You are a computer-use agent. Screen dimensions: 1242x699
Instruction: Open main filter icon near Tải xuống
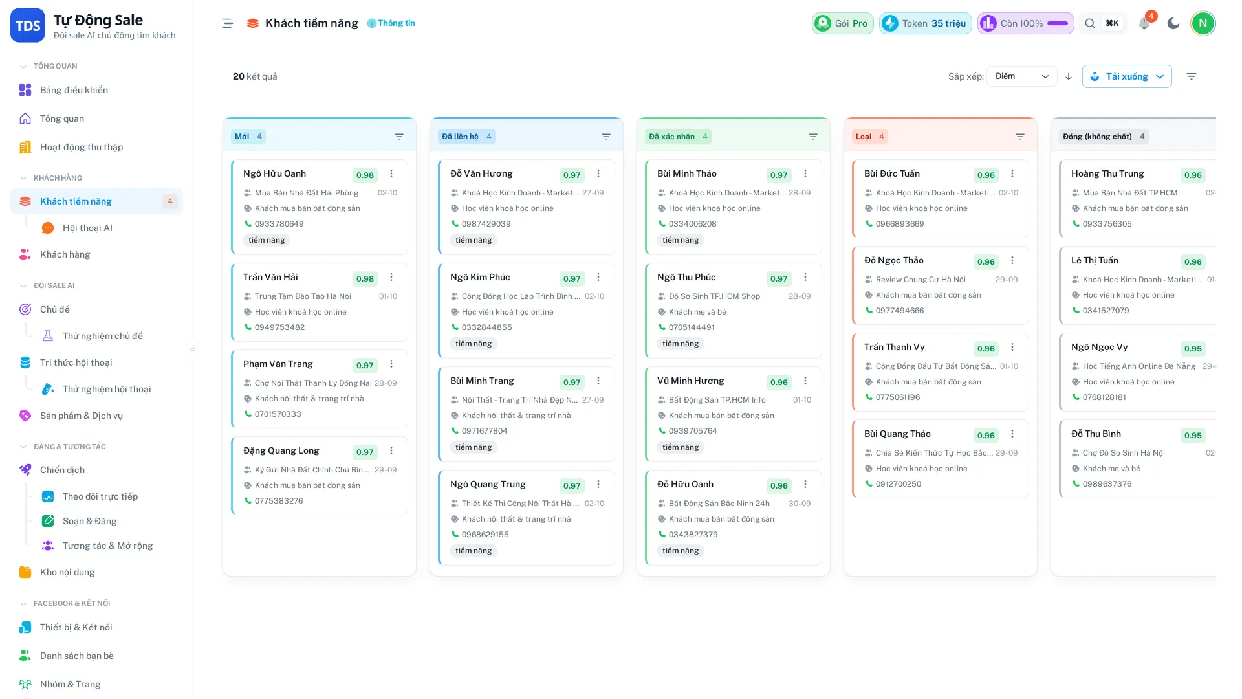1192,76
